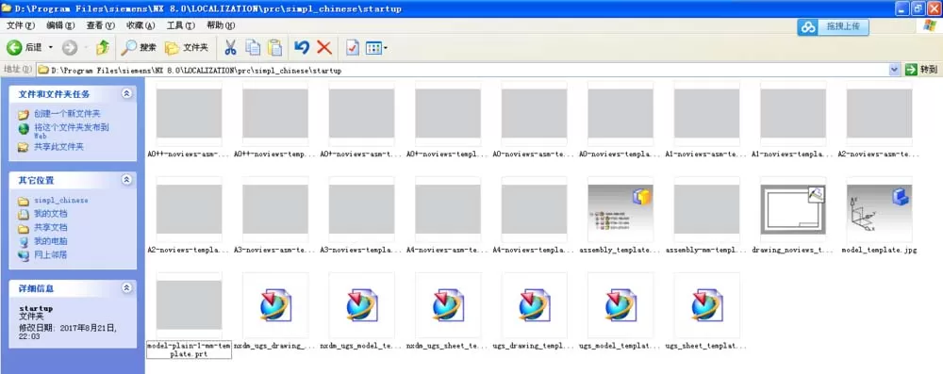
Task: Select the A4-noviews-asm-te file thumbnail
Action: coord(448,209)
